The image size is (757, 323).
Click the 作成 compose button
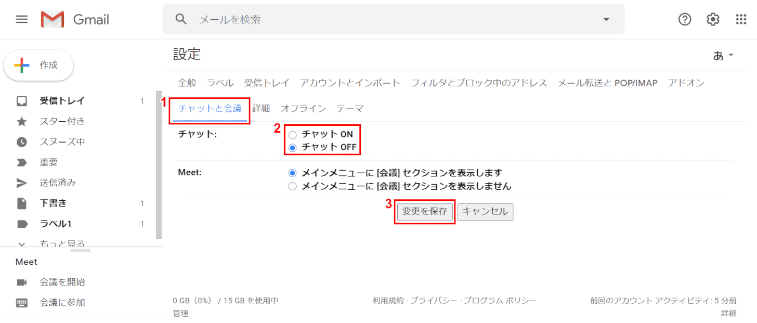[38, 66]
